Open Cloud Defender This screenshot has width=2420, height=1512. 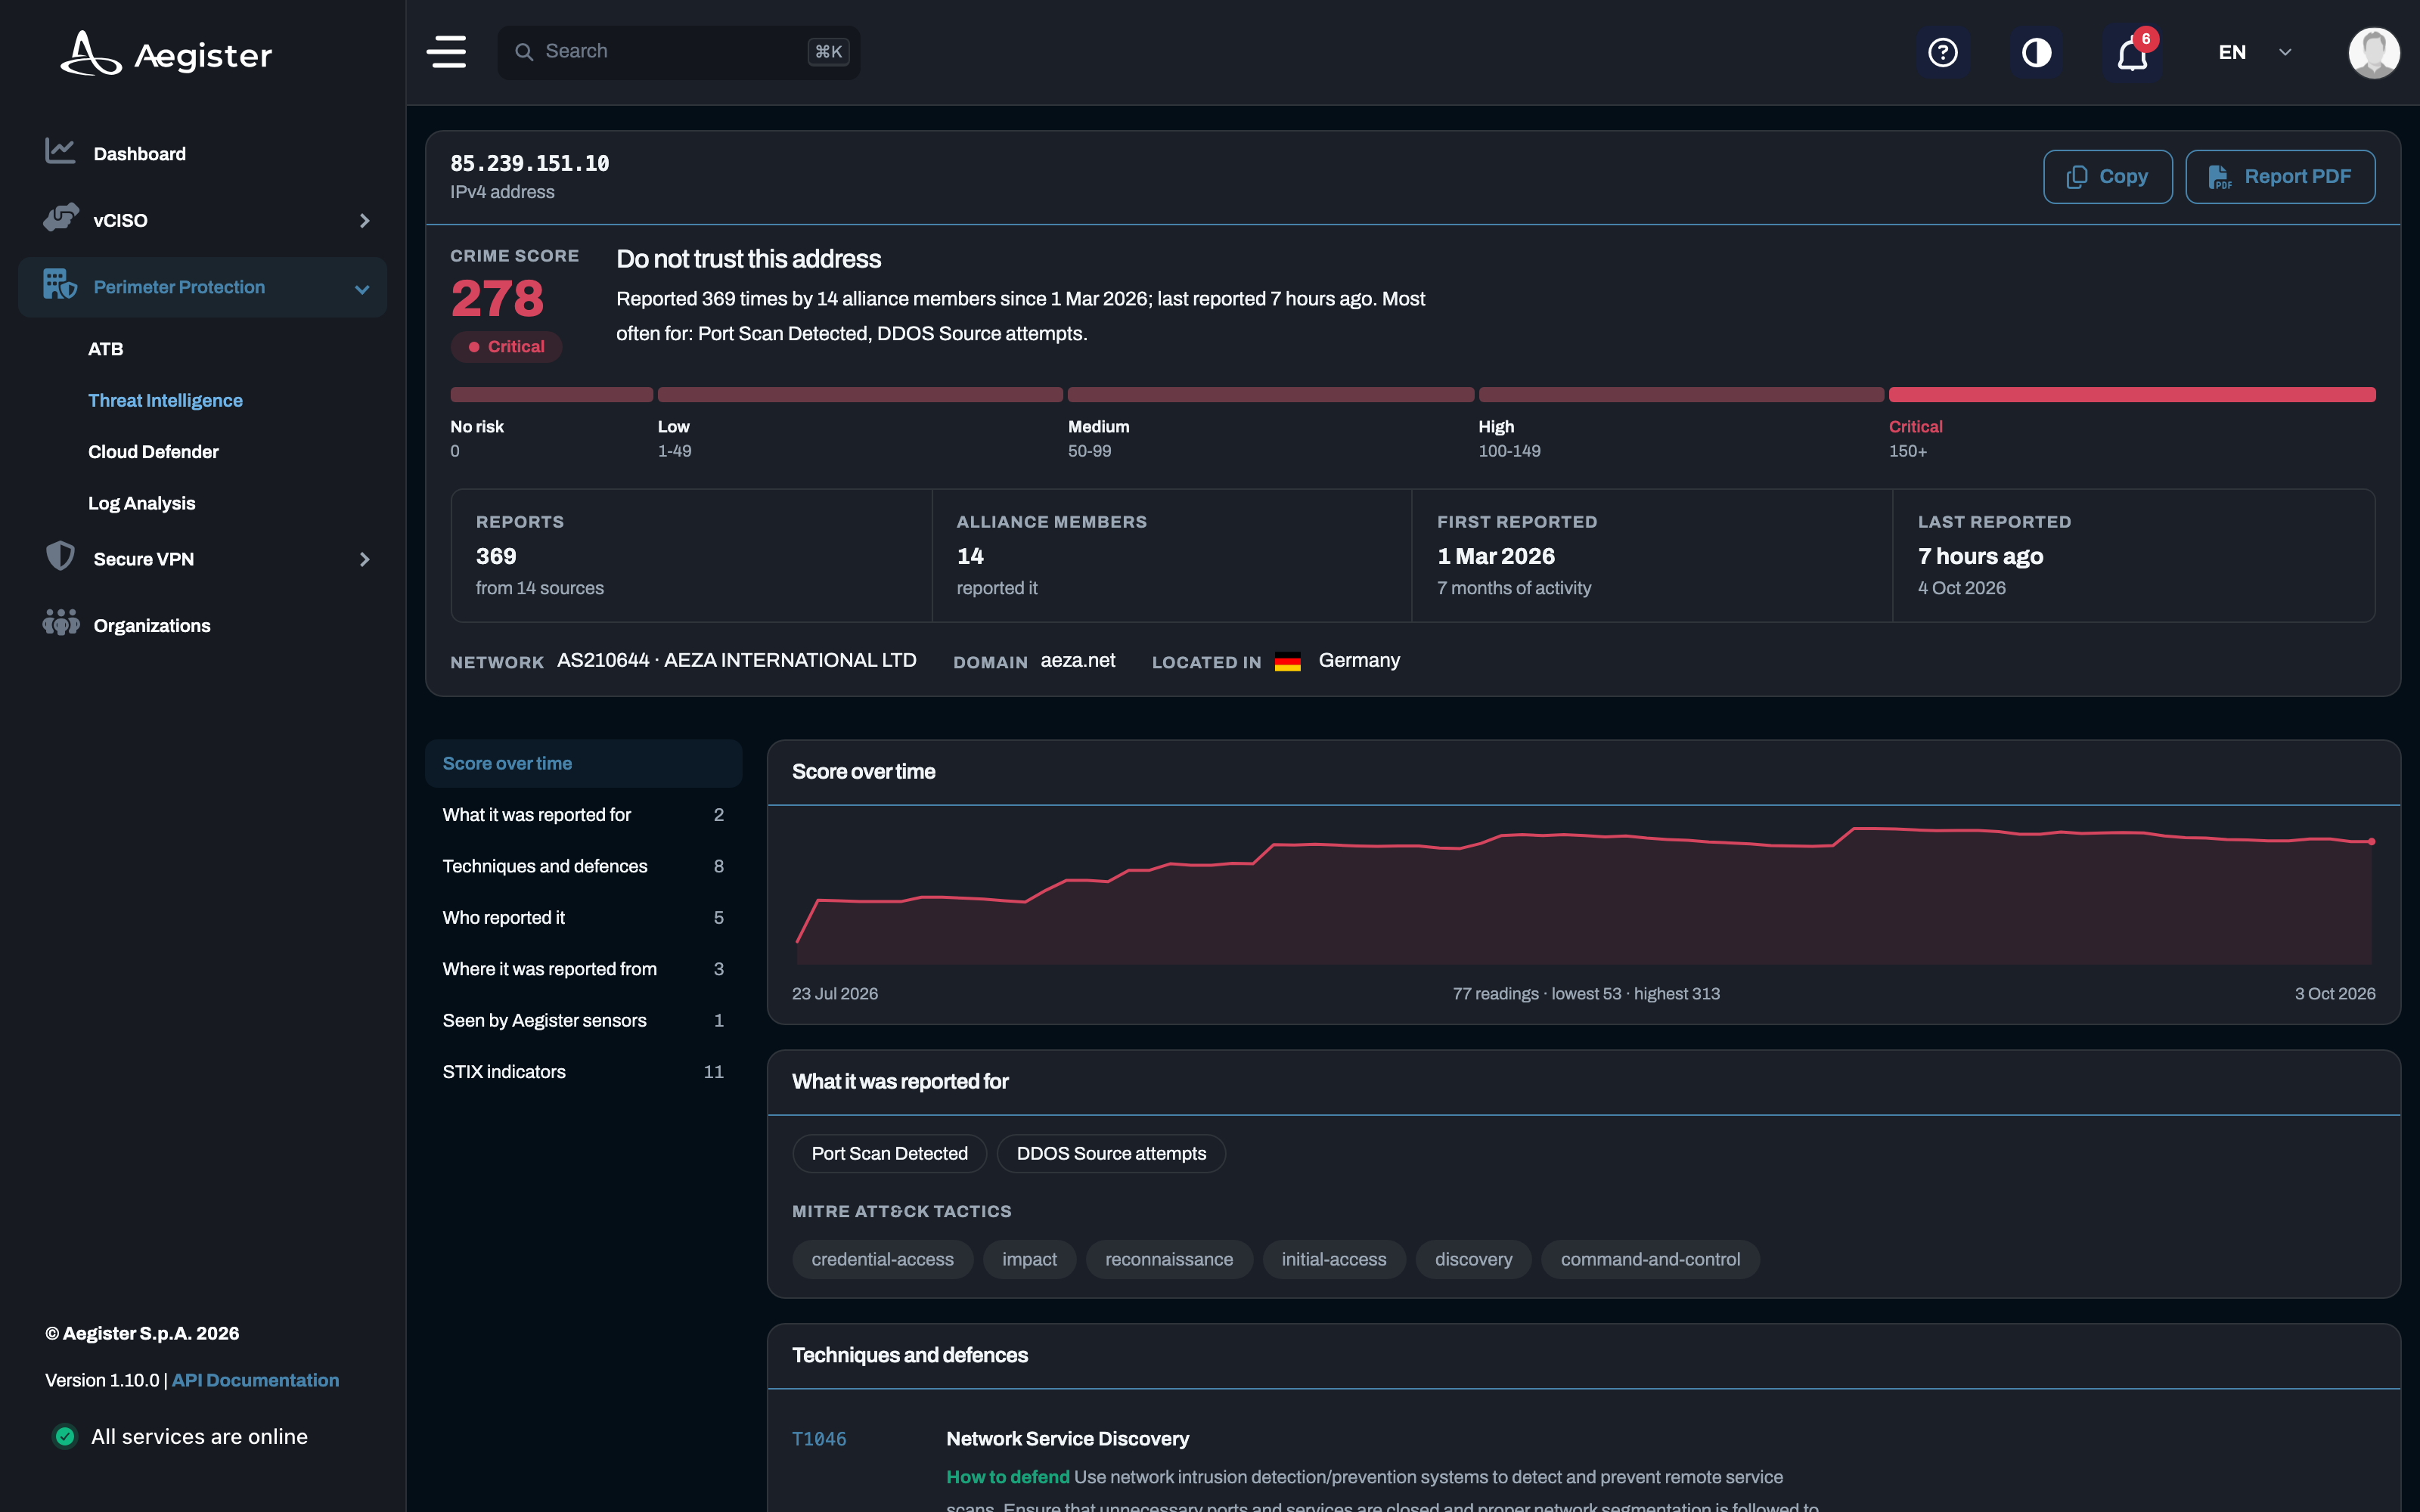click(153, 452)
